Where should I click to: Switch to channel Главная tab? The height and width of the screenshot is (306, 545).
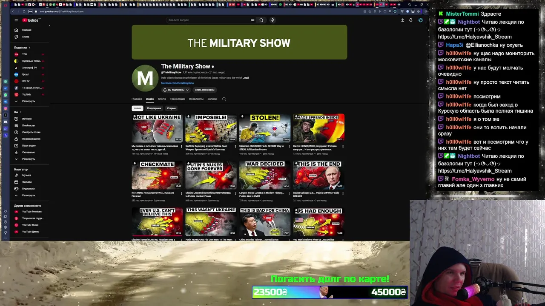click(x=137, y=99)
